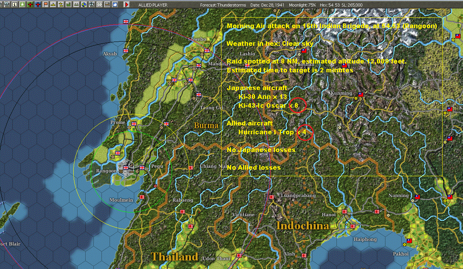Select the Japanese flag base at Moulmein
Viewport: 463px width, 269px height.
click(142, 197)
